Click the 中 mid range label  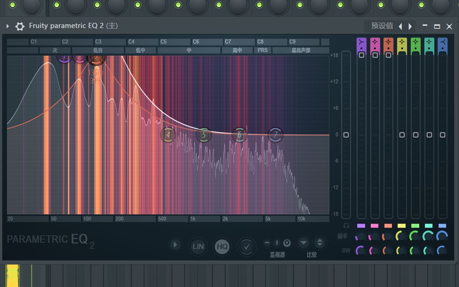tap(189, 50)
